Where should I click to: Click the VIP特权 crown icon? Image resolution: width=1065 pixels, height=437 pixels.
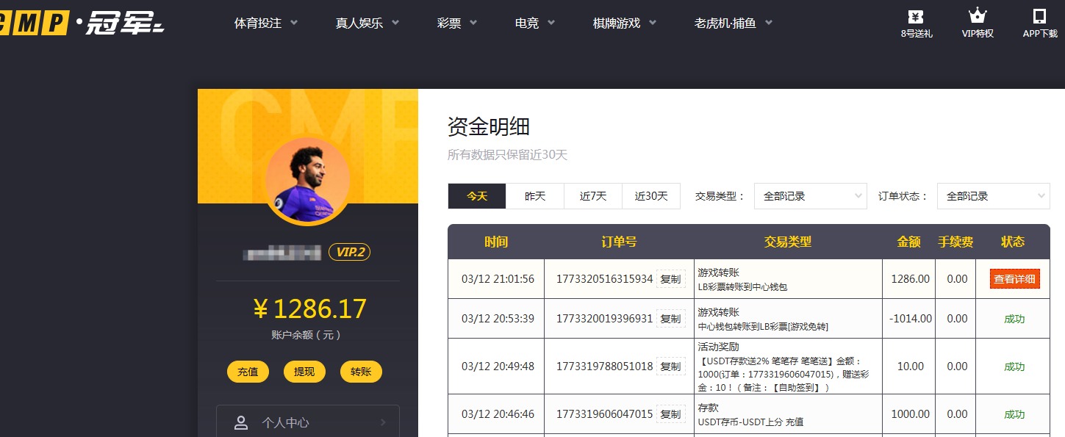pyautogui.click(x=977, y=15)
